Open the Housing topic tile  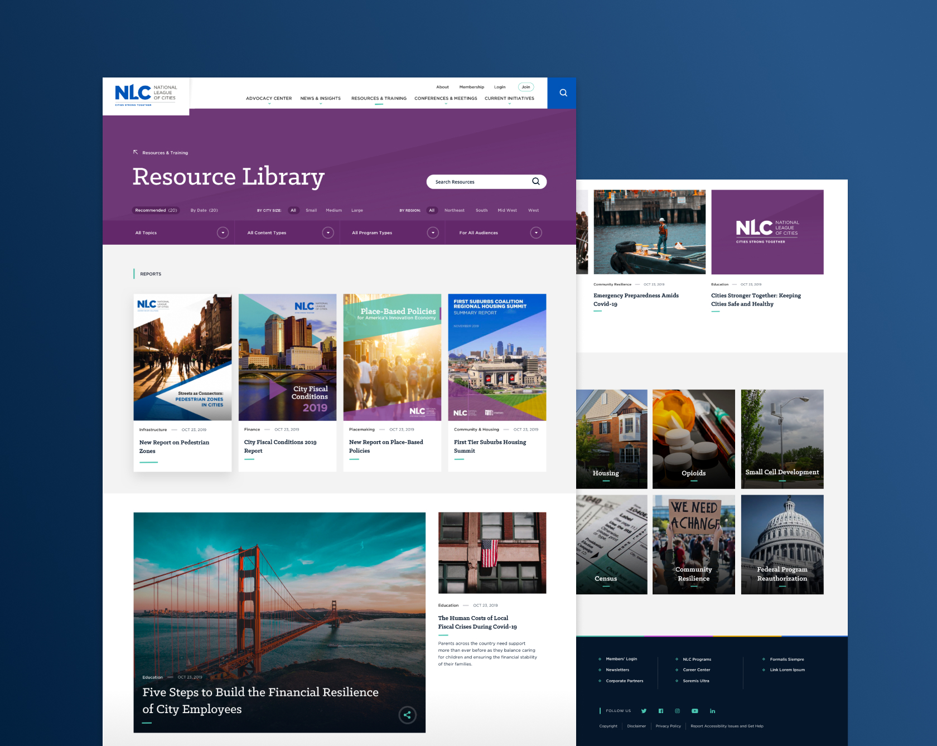pyautogui.click(x=612, y=439)
